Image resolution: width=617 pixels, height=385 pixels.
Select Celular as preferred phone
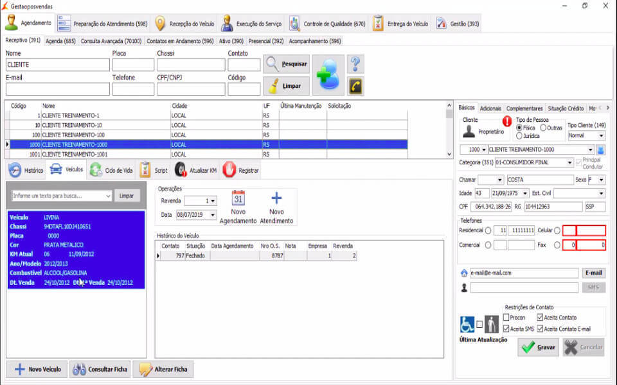pyautogui.click(x=557, y=230)
